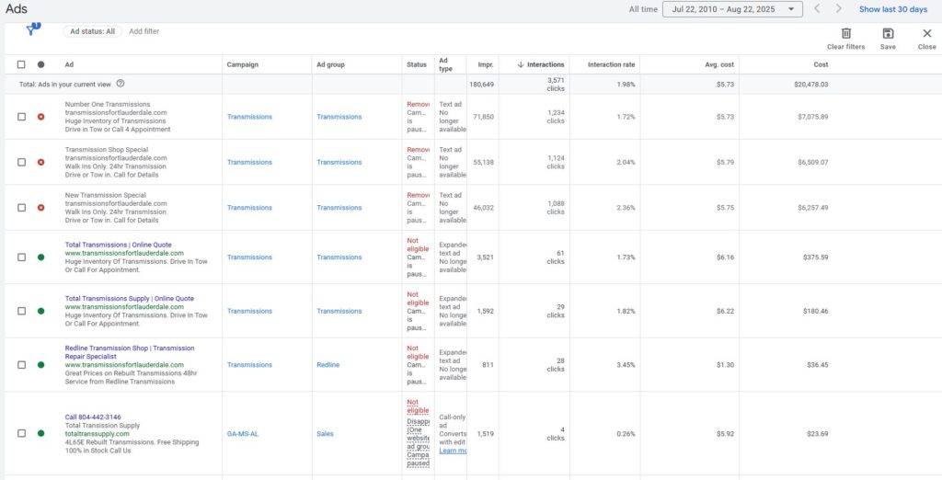Click Show last 30 days link
Image resolution: width=942 pixels, height=480 pixels.
892,9
